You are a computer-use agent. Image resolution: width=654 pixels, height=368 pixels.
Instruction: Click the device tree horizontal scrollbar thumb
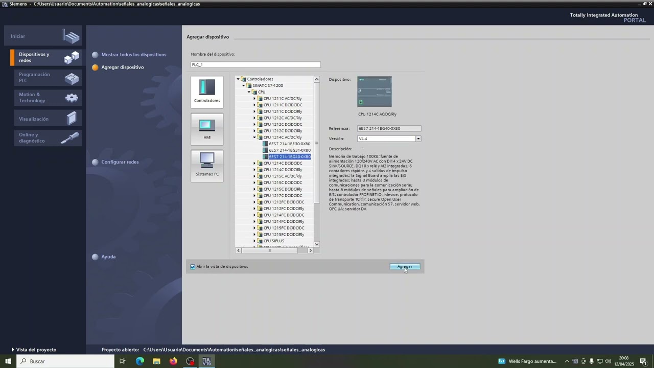[270, 250]
